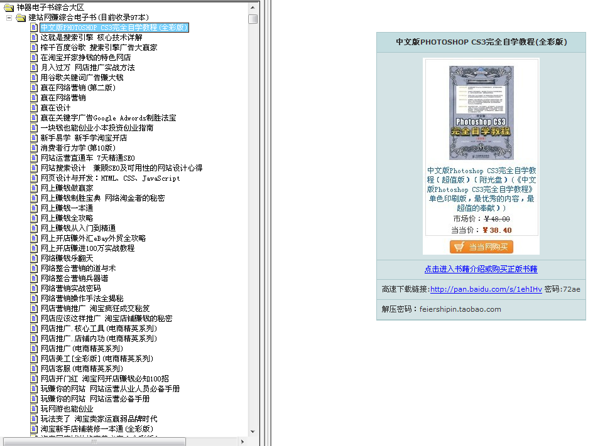The width and height of the screenshot is (610, 446).
Task: Click the page icon beside 网络赚钱乐翻天
Action: [x=34, y=258]
